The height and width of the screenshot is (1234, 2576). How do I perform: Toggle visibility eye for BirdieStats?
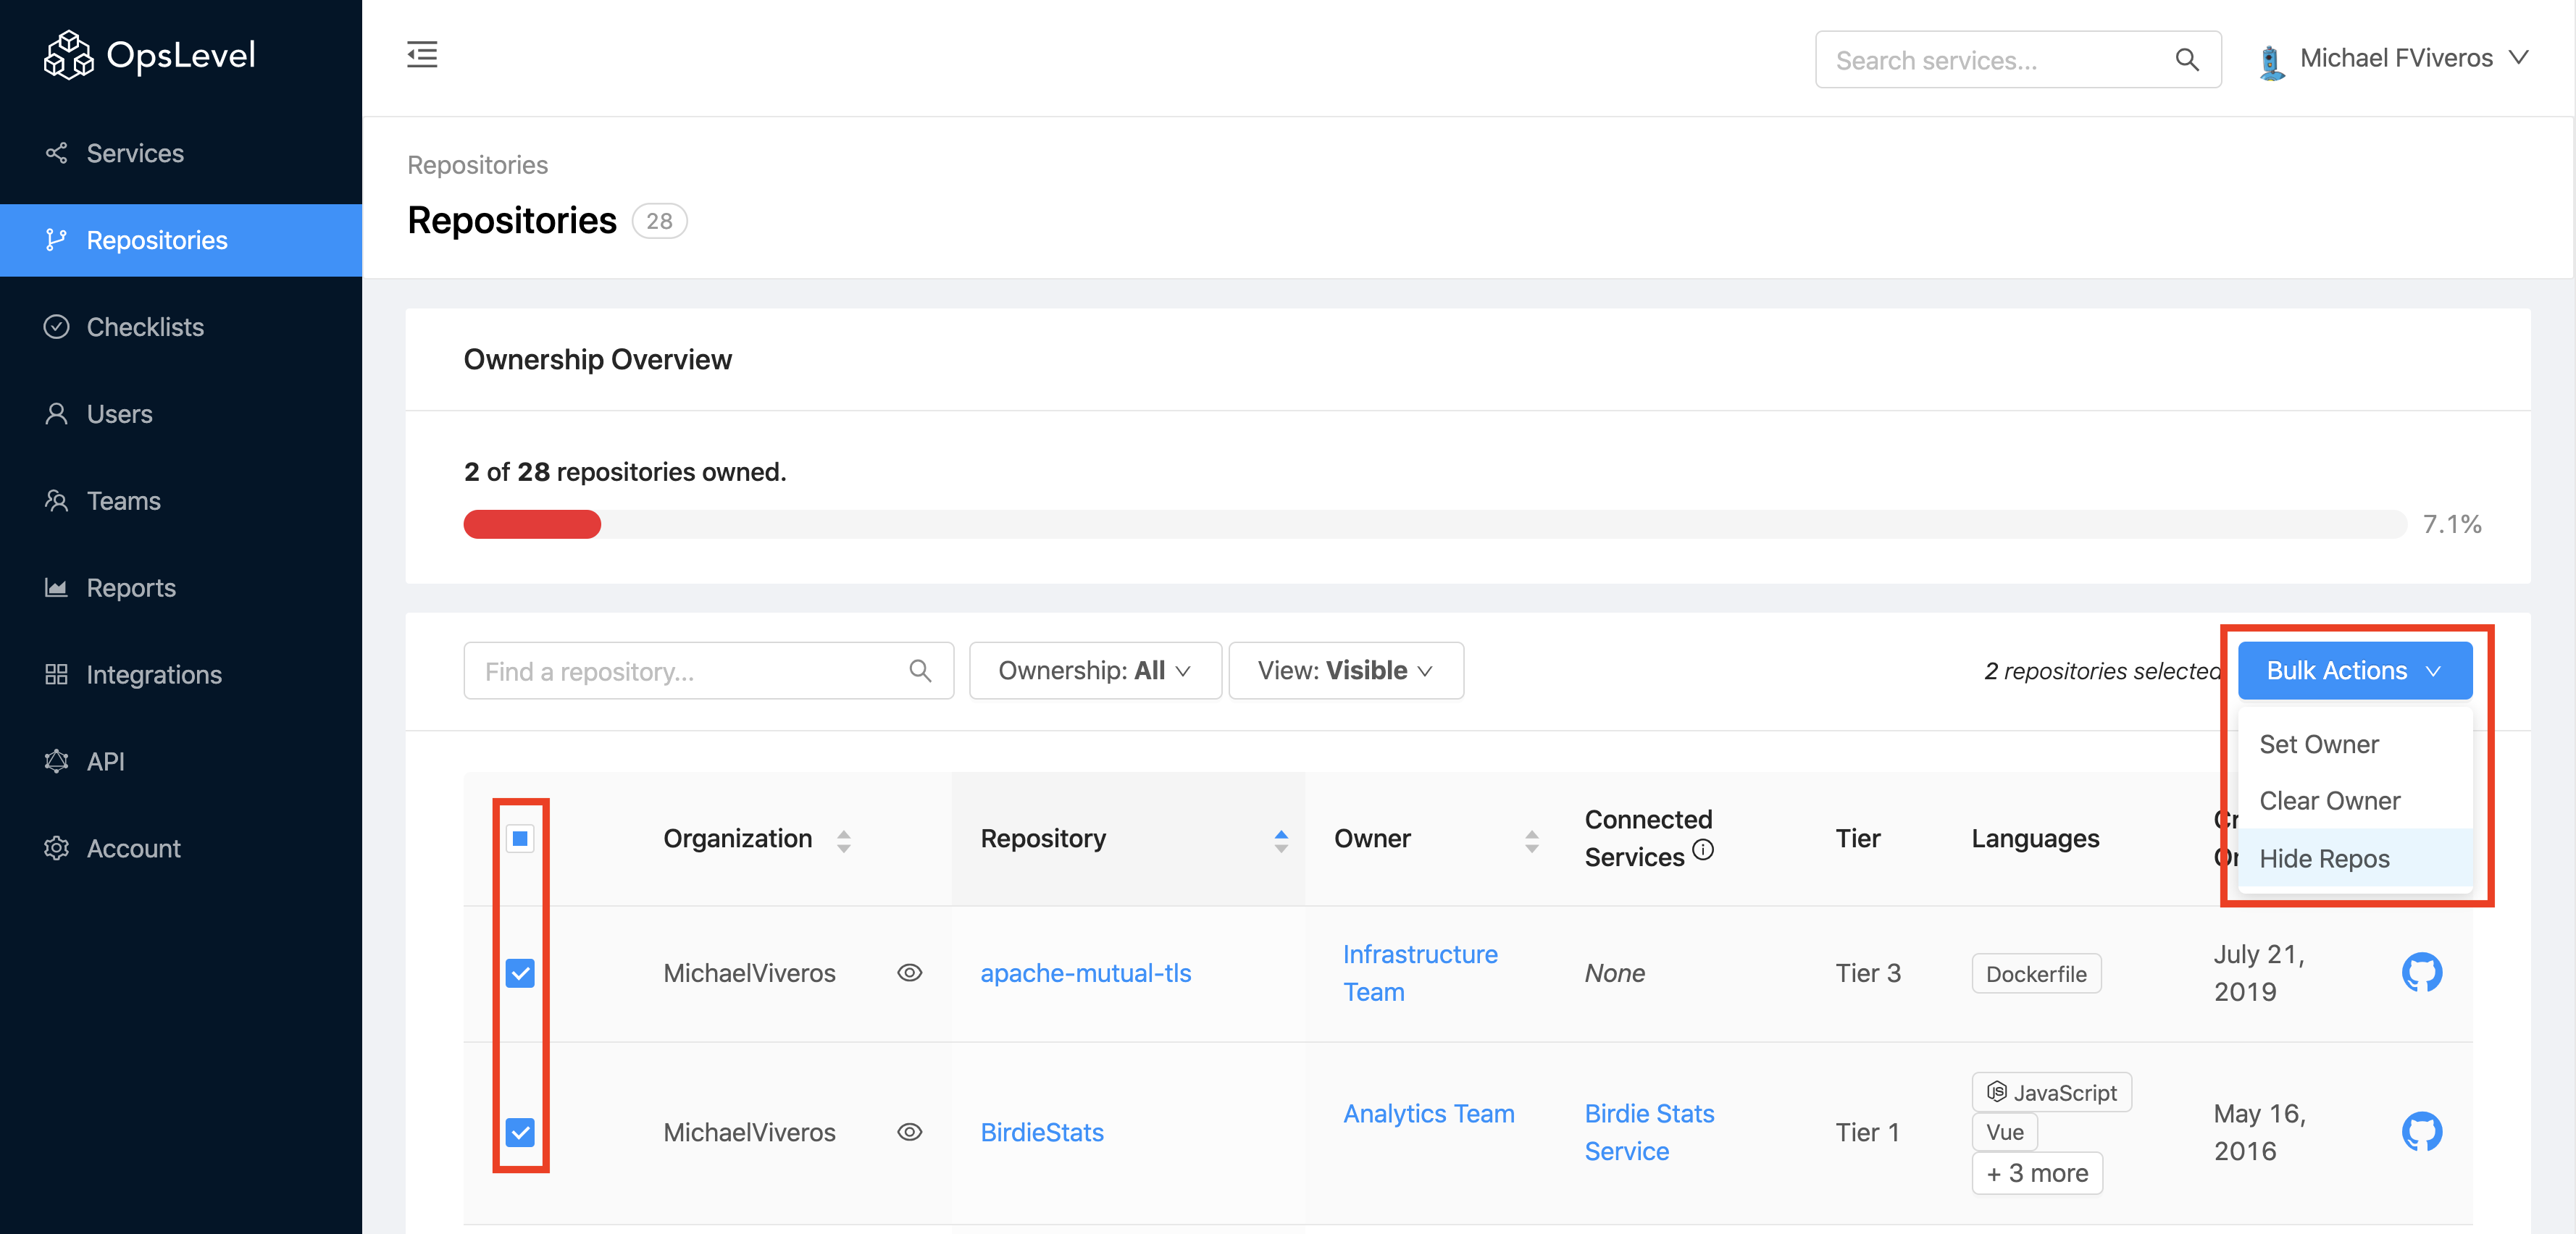(x=909, y=1132)
